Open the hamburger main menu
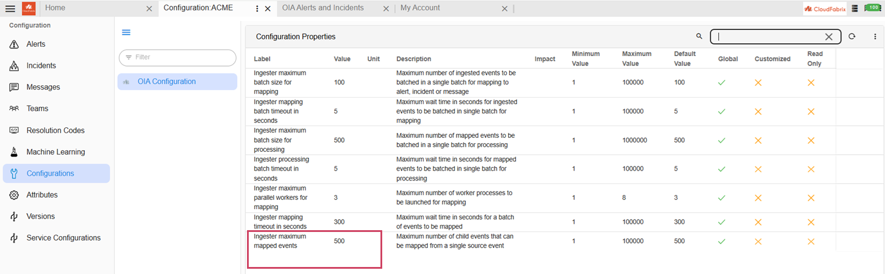The height and width of the screenshot is (274, 885). tap(10, 8)
